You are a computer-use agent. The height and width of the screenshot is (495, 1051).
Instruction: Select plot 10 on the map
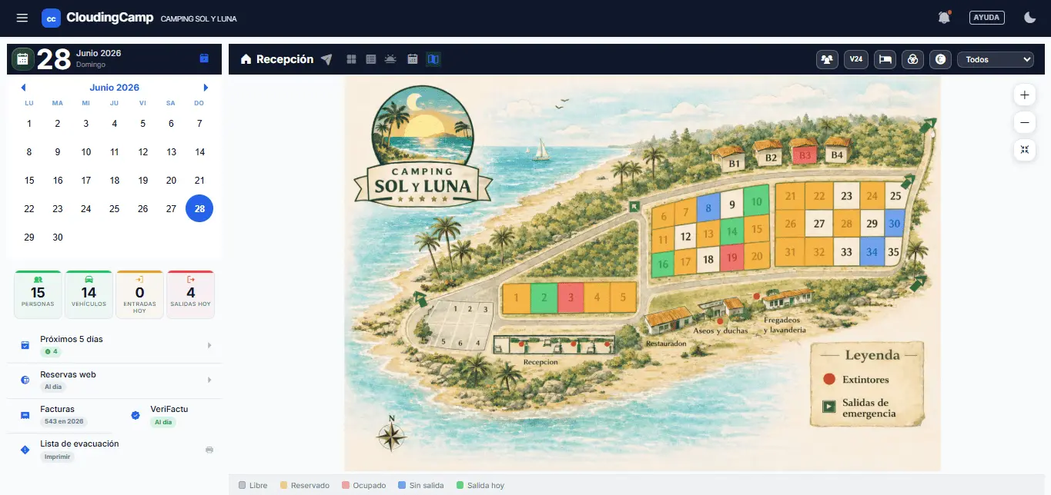[x=757, y=201]
